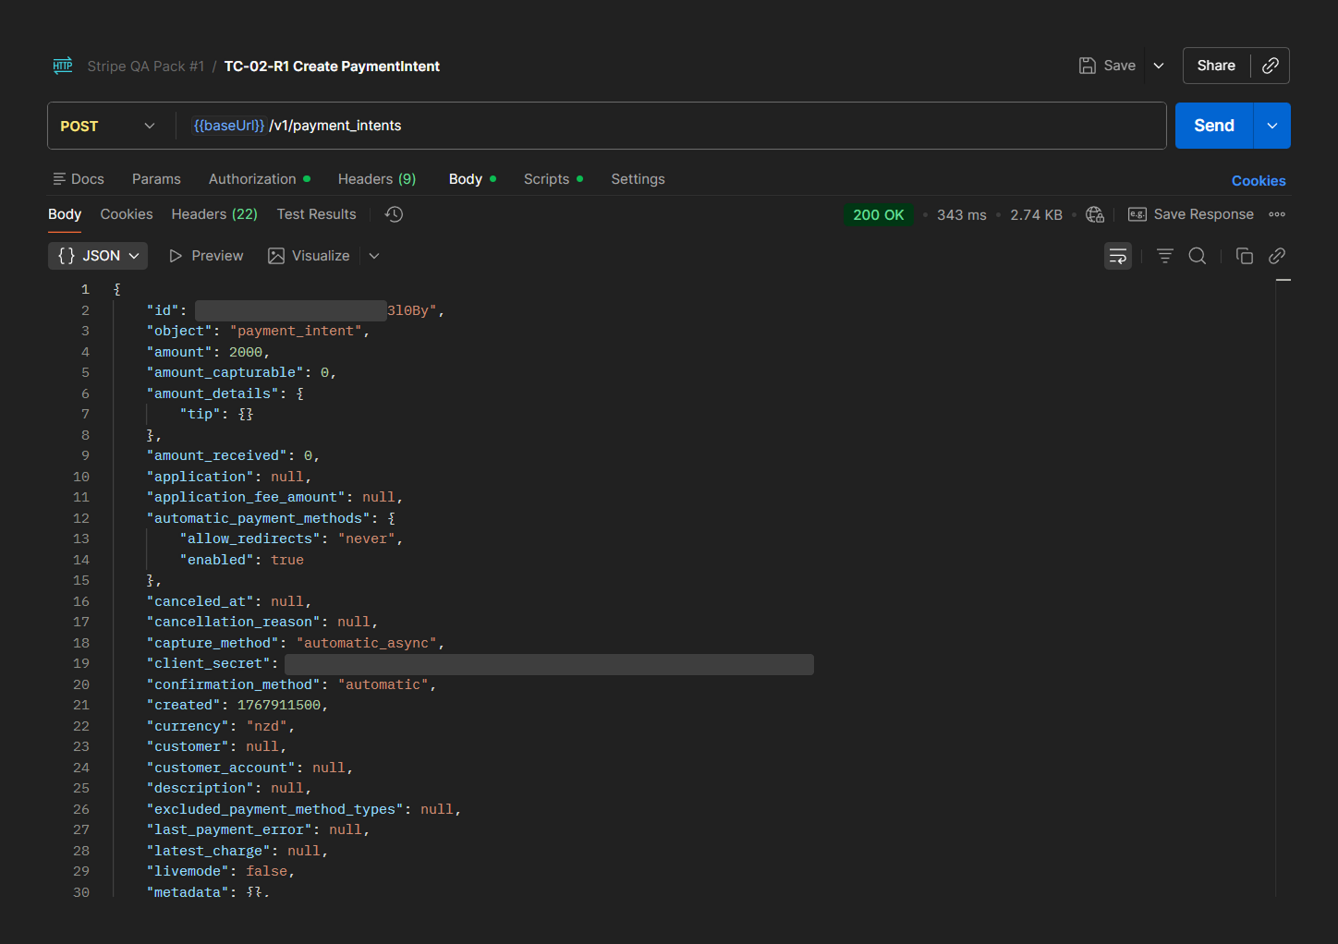The height and width of the screenshot is (944, 1338).
Task: Click the livemode false value
Action: 267,871
